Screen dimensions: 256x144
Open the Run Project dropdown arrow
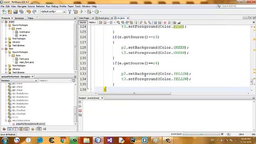85,12
